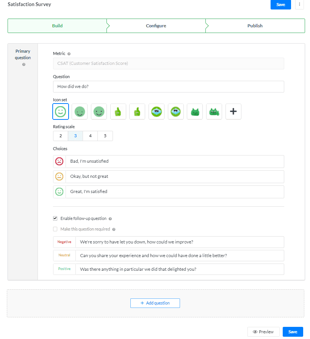Set rating scale to 5
The width and height of the screenshot is (310, 339).
(x=105, y=136)
